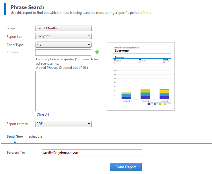Switch to the Schedule tab
212x174 pixels.
(35, 136)
